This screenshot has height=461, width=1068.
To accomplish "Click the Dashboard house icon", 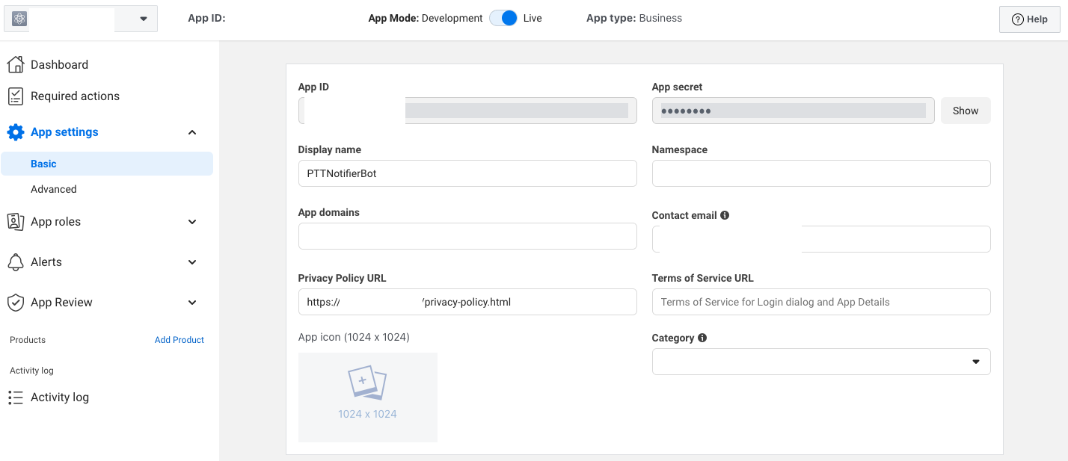I will click(x=15, y=65).
